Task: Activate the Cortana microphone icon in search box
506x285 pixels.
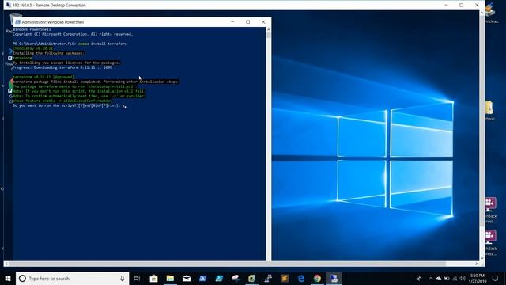Action: [x=123, y=278]
